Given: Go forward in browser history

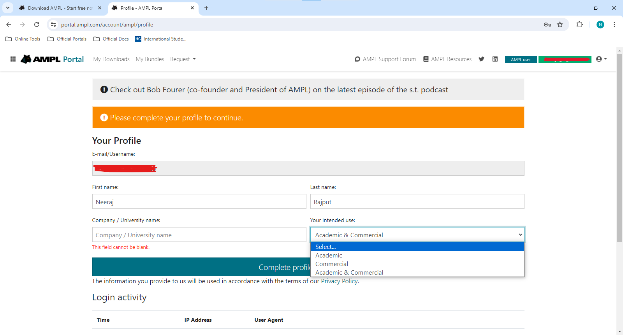Looking at the screenshot, I should click(23, 25).
